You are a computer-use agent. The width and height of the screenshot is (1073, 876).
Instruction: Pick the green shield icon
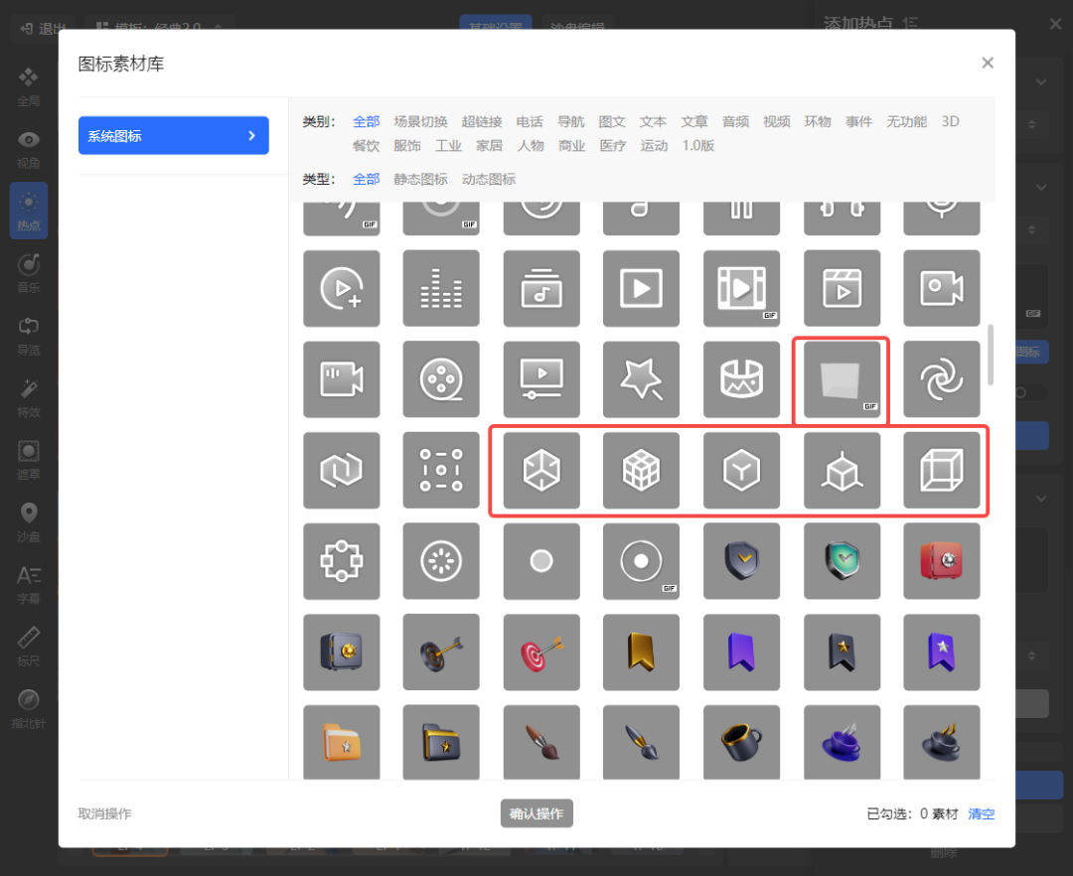[x=842, y=561]
